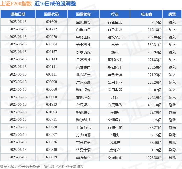Click stock name 北方稀土

83,75
